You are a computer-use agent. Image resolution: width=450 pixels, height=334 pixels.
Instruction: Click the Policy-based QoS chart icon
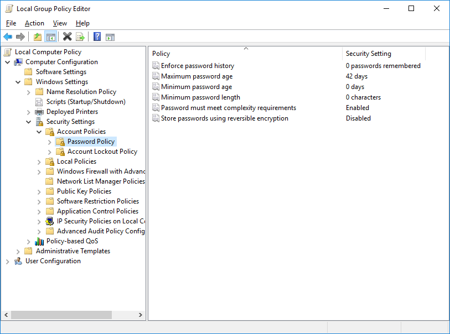click(x=39, y=241)
